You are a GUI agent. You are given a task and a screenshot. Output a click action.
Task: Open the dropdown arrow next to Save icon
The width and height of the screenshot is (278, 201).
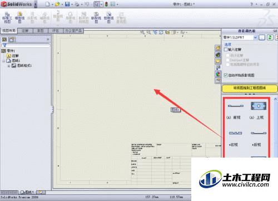click(72, 4)
